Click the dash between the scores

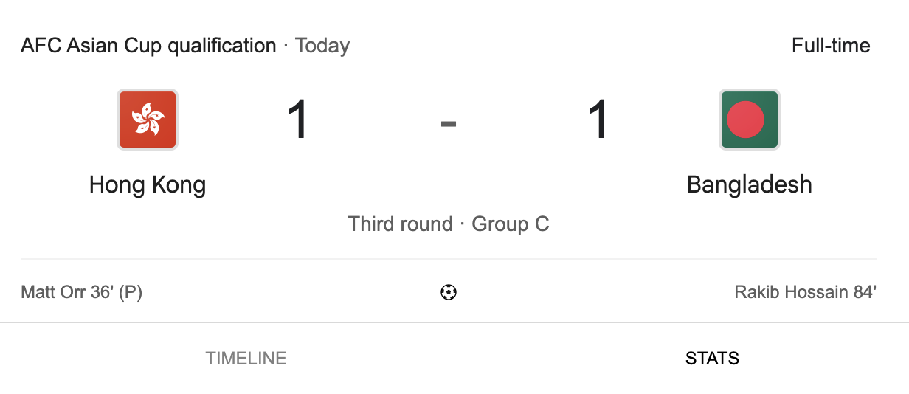[x=449, y=122]
